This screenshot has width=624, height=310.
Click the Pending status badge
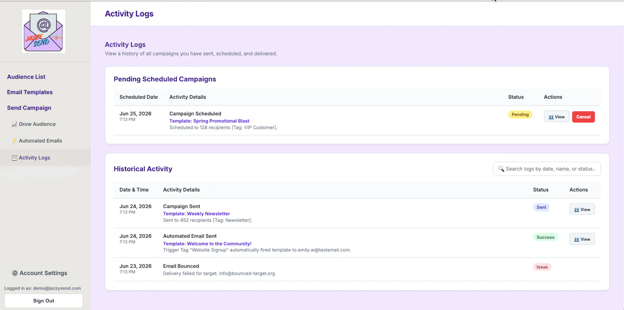[x=520, y=115]
